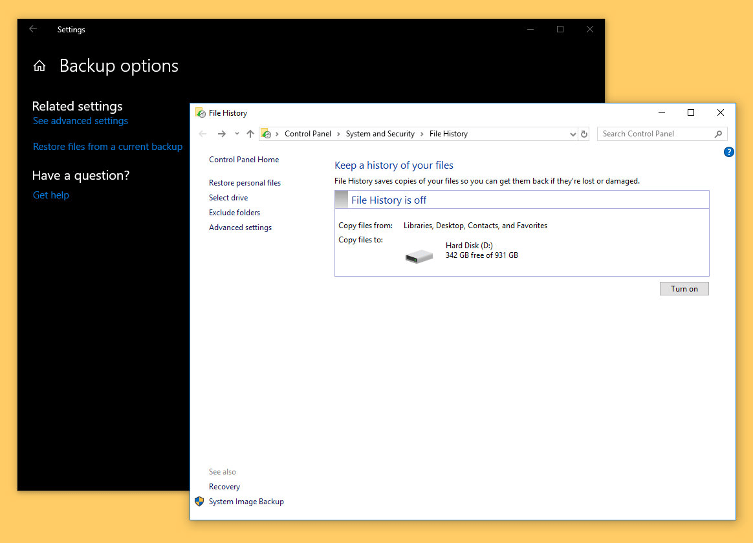Click the File History icon in the title bar
The width and height of the screenshot is (753, 543).
[x=199, y=112]
